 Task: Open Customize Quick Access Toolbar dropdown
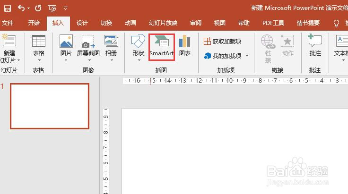(x=65, y=8)
